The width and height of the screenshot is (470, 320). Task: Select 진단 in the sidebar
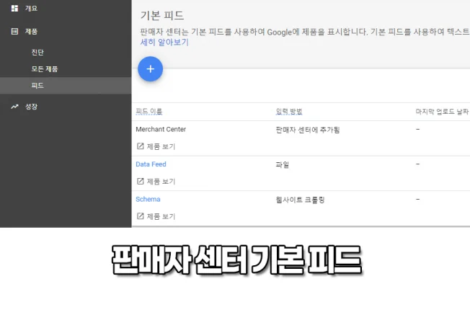[37, 52]
